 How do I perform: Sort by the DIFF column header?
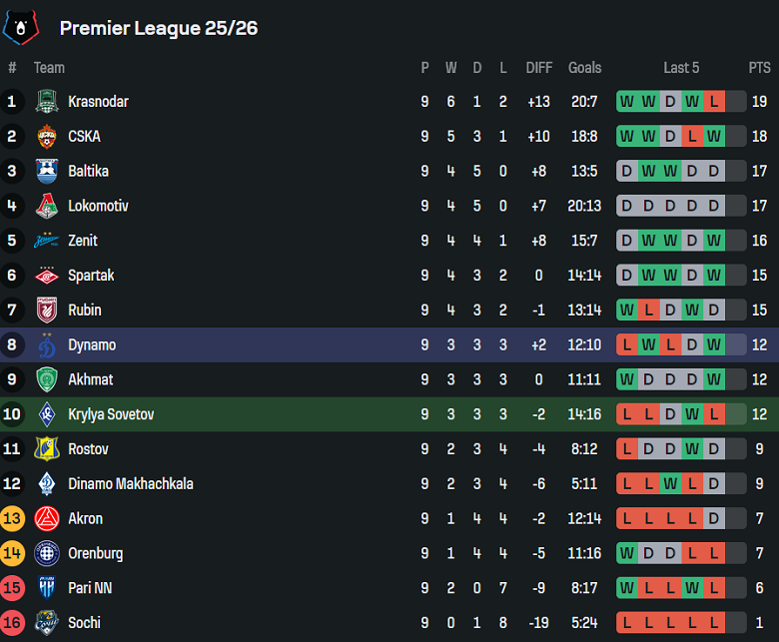coord(539,68)
